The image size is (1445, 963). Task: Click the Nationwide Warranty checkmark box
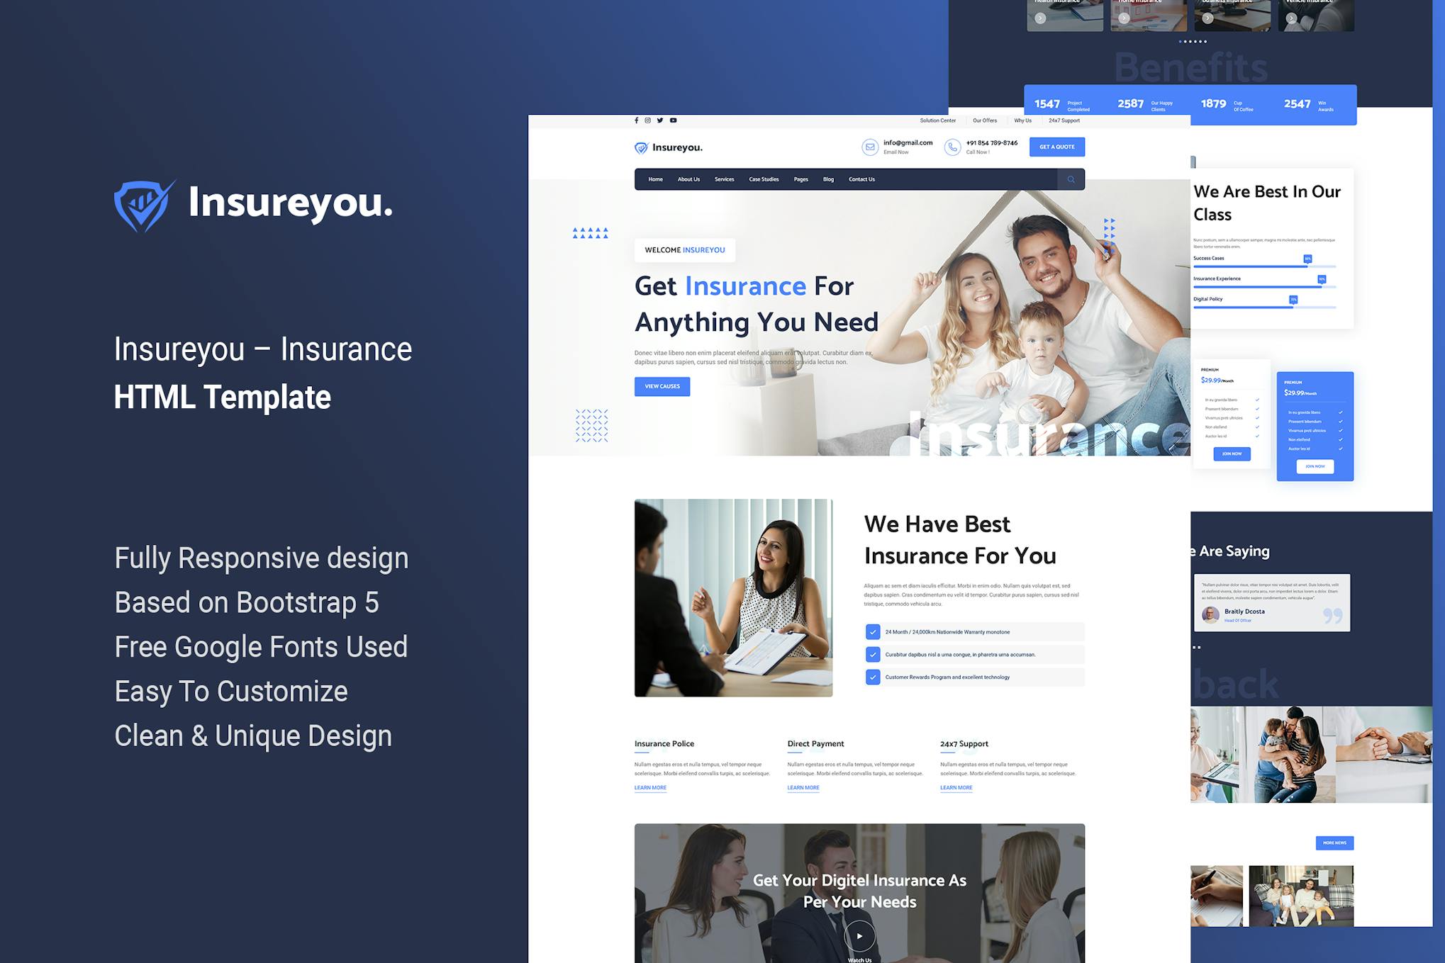tap(873, 632)
